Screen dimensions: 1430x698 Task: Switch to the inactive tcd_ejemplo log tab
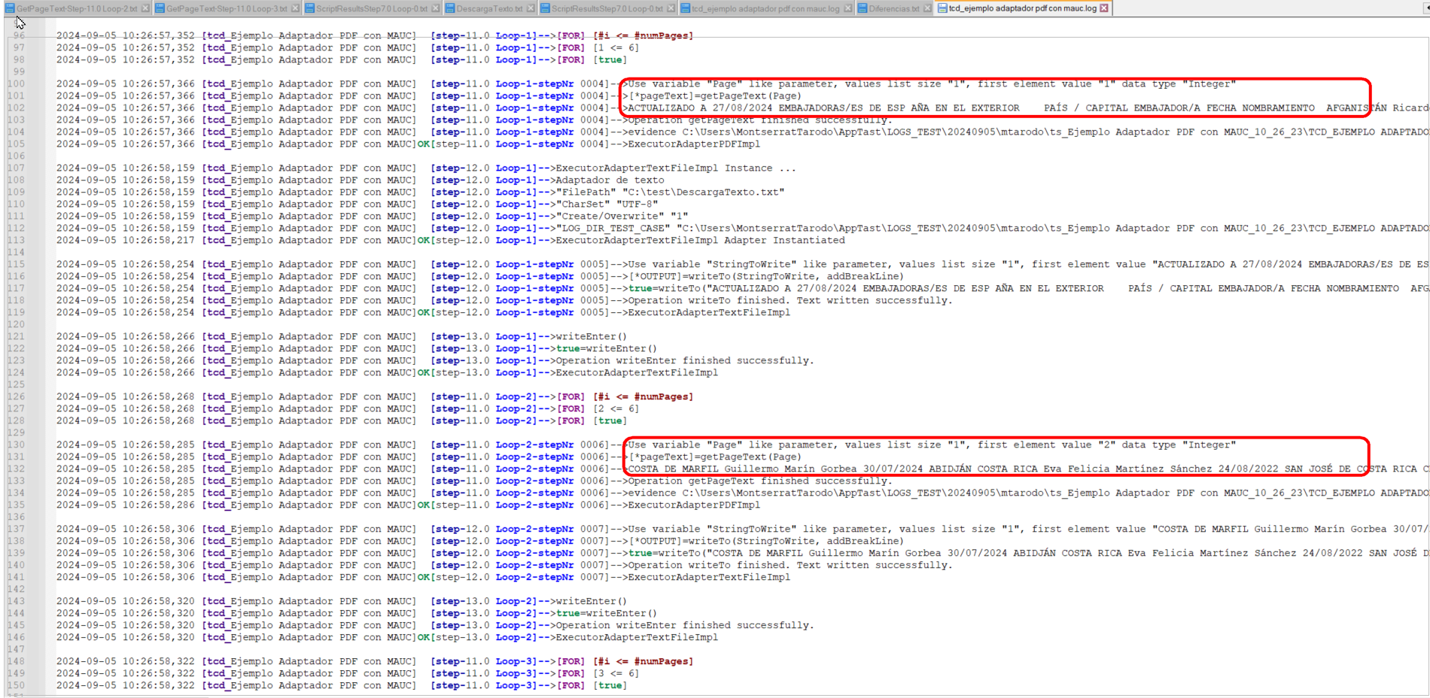(x=765, y=8)
